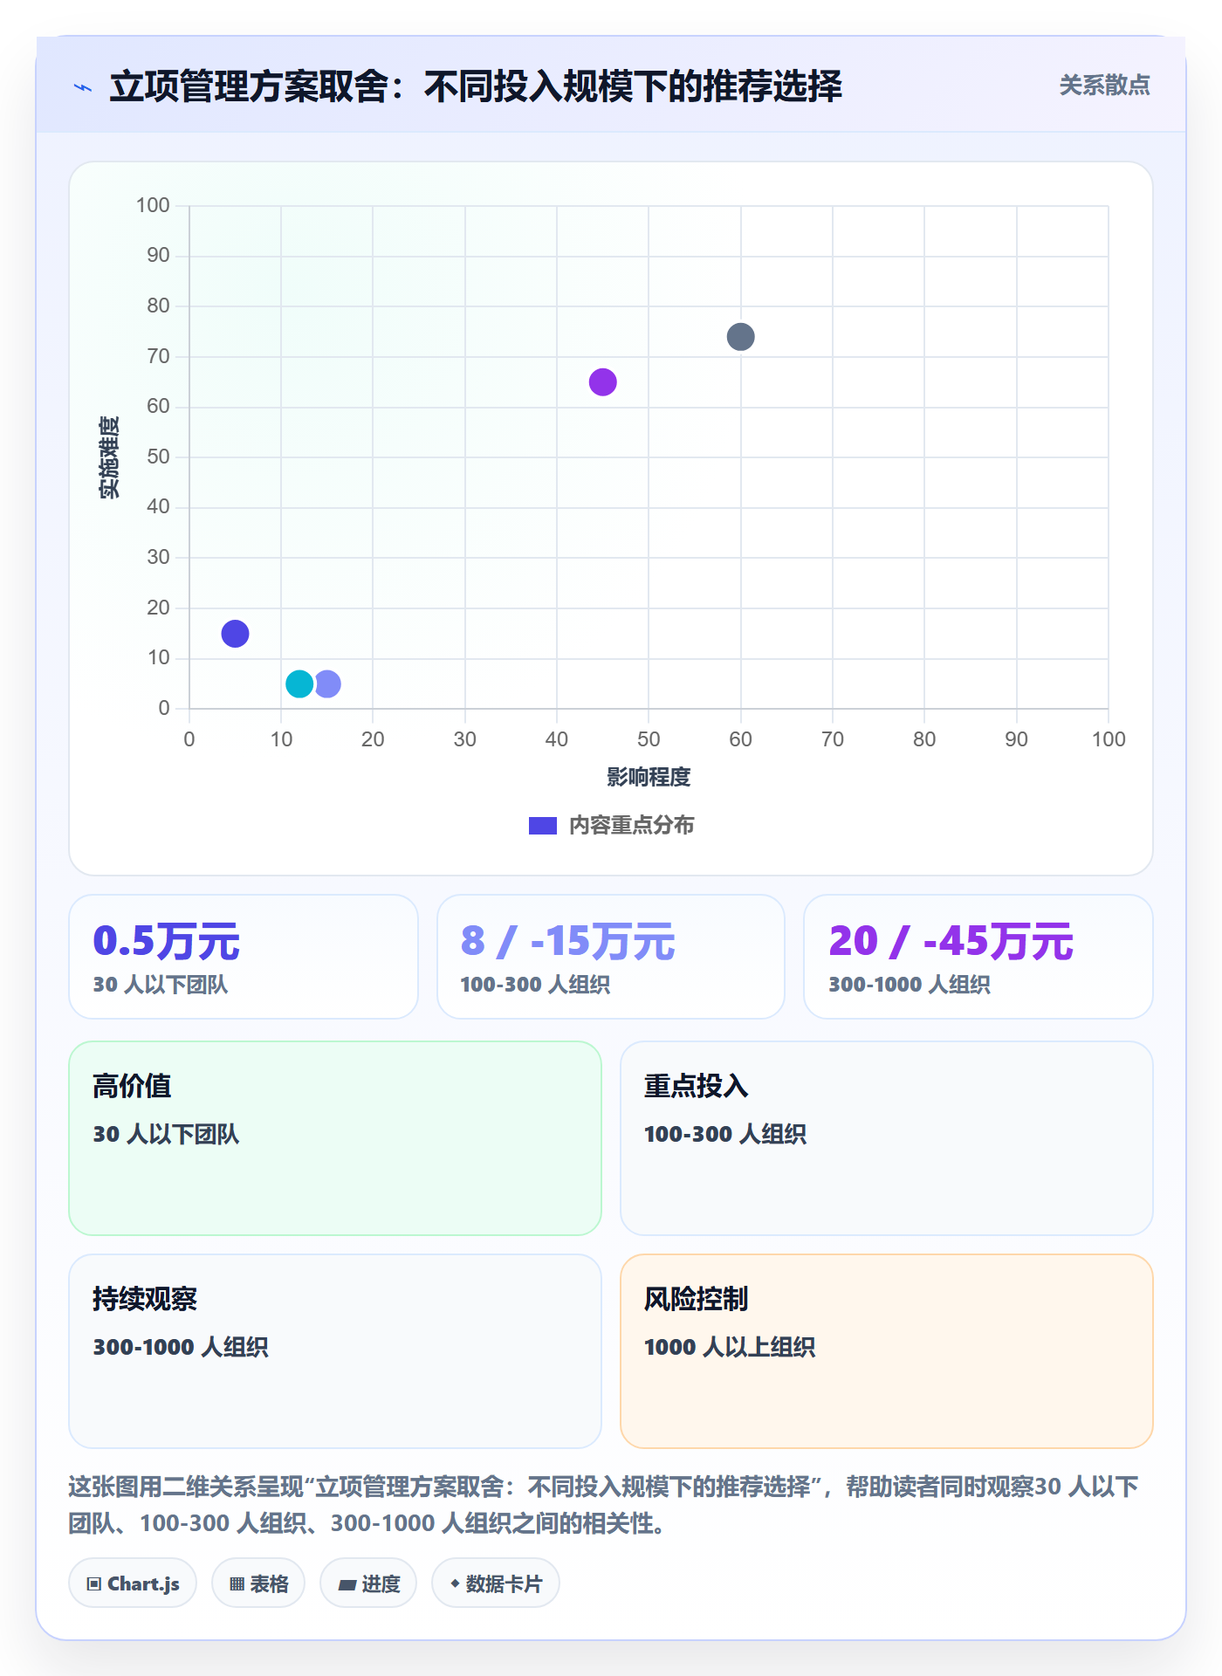The height and width of the screenshot is (1676, 1222).
Task: Click 30 人以下团队 in the 高价值 card
Action: (166, 1134)
